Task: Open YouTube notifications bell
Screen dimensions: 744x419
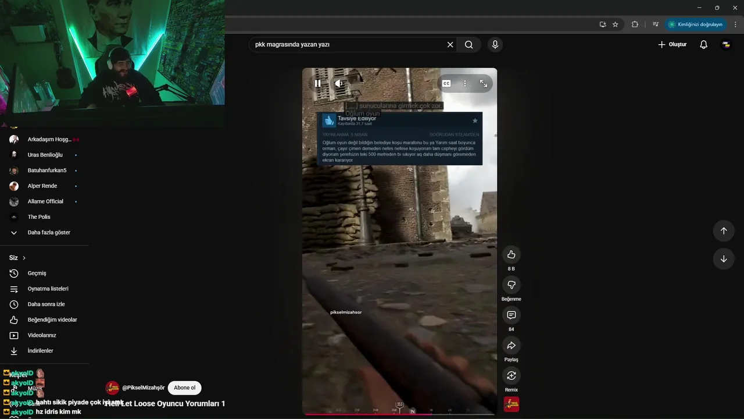Action: [703, 44]
